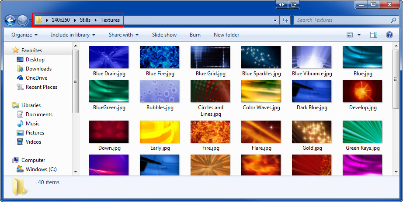
Task: Expand the view options dropdown arrow
Action: (x=359, y=35)
